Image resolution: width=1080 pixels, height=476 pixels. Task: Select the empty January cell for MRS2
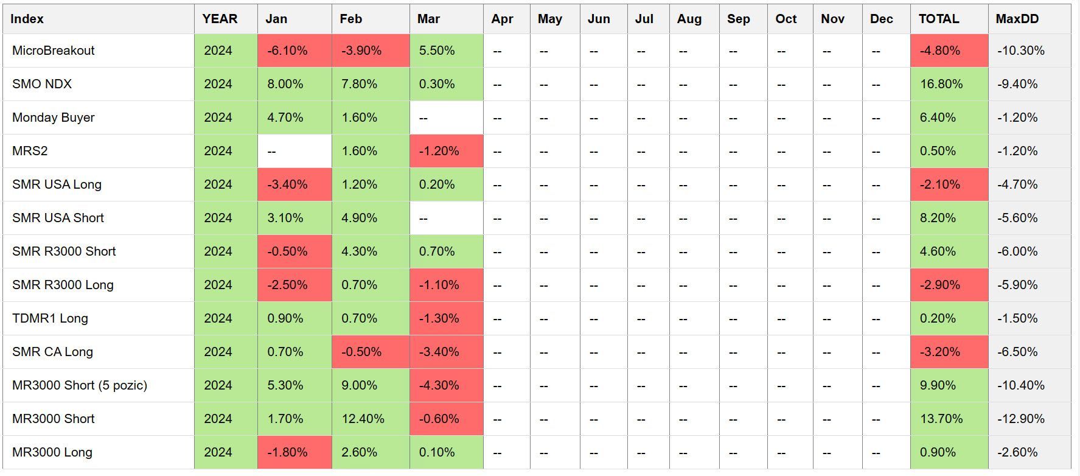[x=294, y=151]
